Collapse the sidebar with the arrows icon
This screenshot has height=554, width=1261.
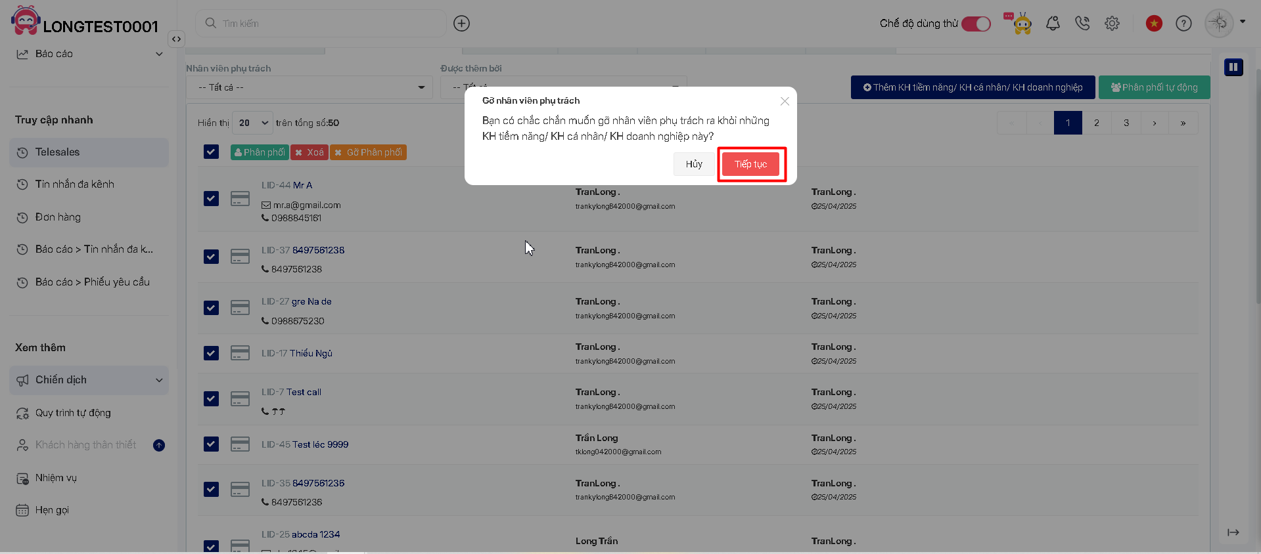[x=176, y=39]
